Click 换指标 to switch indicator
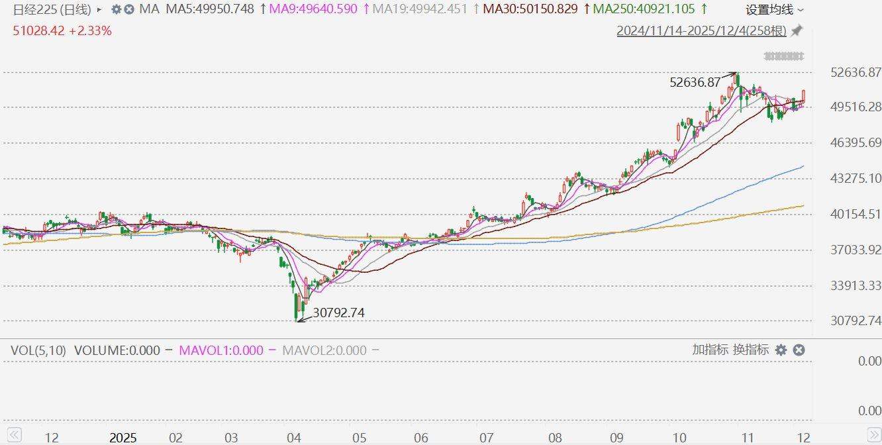 pos(751,350)
